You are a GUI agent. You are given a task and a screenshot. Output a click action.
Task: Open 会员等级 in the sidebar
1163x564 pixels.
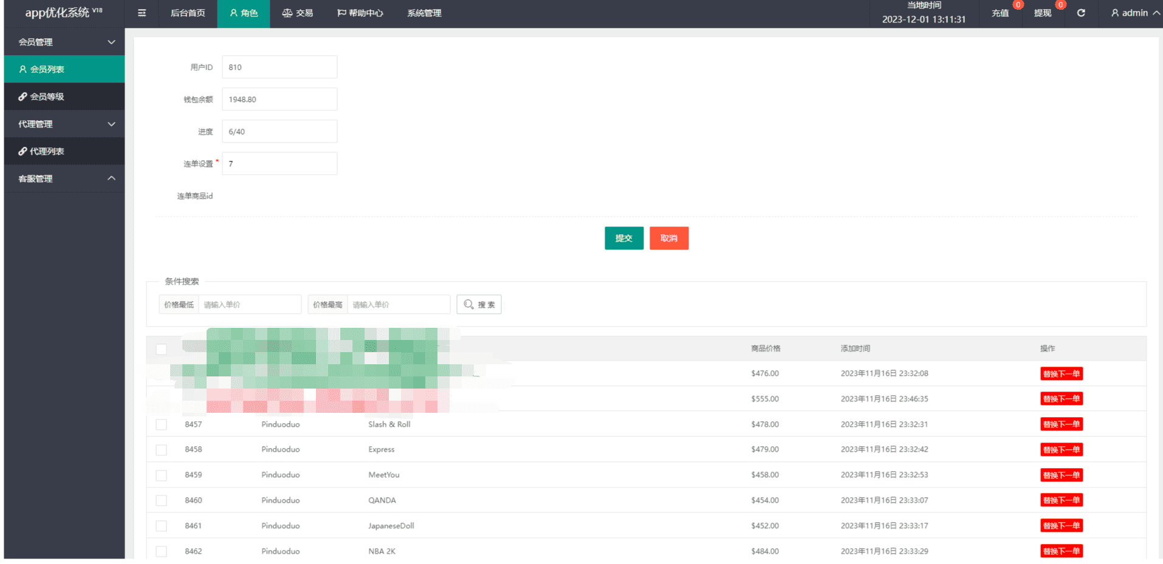[x=64, y=97]
